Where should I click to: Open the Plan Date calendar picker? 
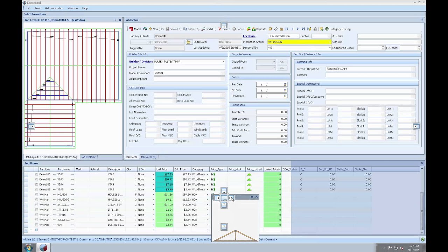click(x=285, y=96)
